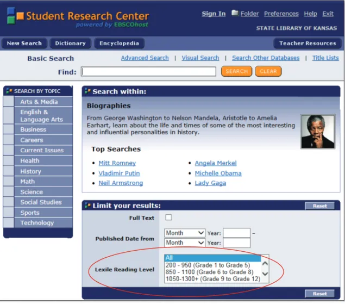Select 1050-1300+ Grade 9 to 12

[213, 279]
